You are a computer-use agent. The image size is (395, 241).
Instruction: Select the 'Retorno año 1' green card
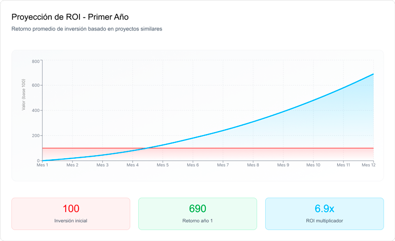point(197,213)
